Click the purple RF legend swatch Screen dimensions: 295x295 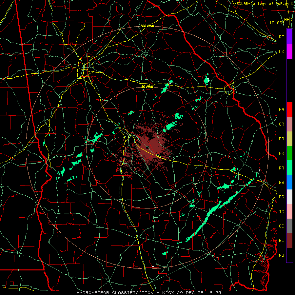click(x=289, y=37)
